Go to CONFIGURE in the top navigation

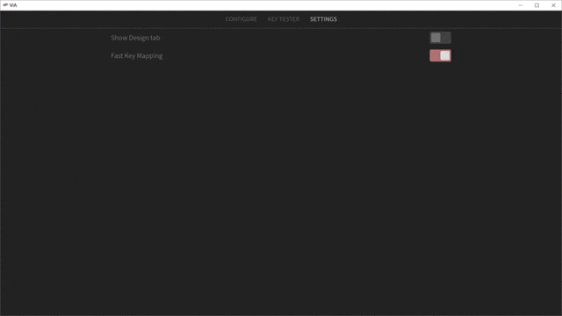(x=241, y=19)
